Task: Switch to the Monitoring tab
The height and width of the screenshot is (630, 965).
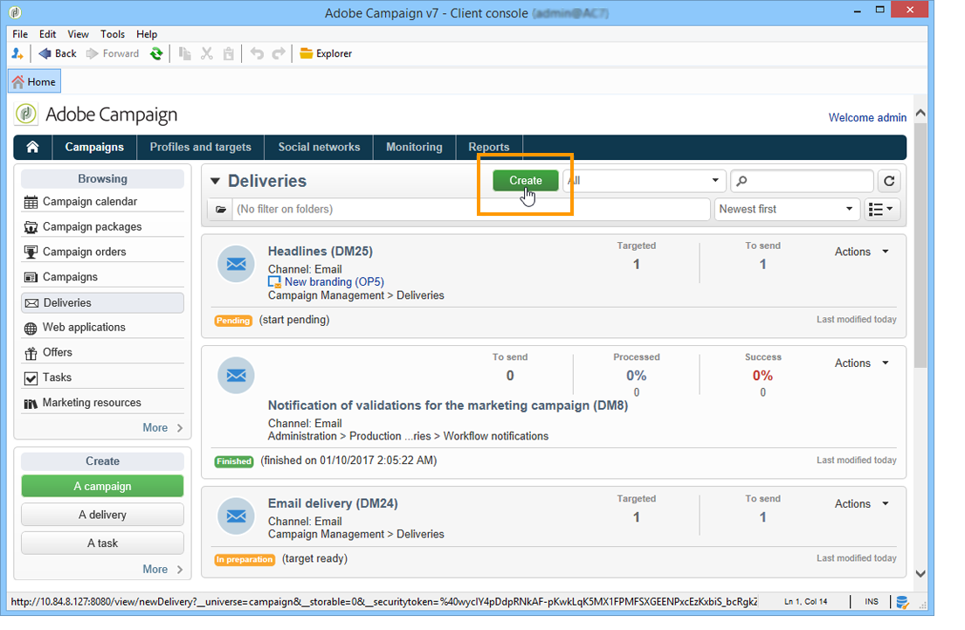Action: pyautogui.click(x=414, y=147)
